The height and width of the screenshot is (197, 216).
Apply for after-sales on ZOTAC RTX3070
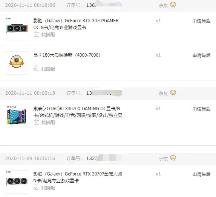coord(201,109)
